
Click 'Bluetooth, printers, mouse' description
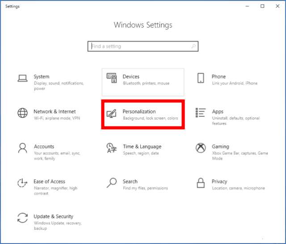coord(146,83)
